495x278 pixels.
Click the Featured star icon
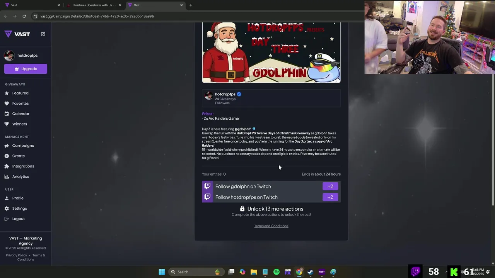[x=7, y=93]
